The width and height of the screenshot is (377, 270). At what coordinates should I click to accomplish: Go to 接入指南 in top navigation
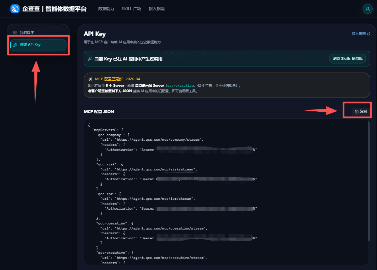[x=156, y=9]
